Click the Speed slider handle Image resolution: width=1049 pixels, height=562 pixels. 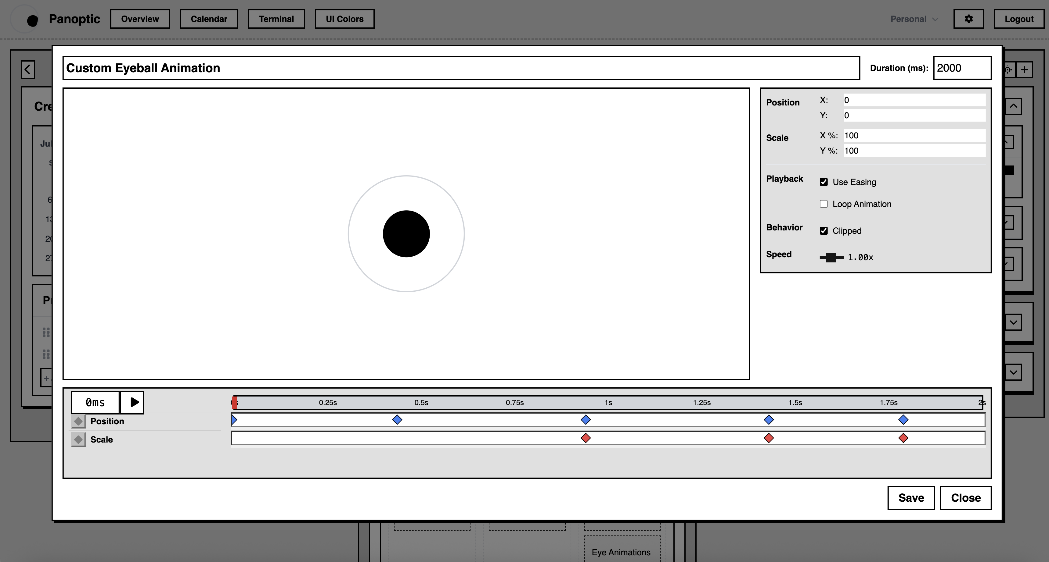click(831, 258)
